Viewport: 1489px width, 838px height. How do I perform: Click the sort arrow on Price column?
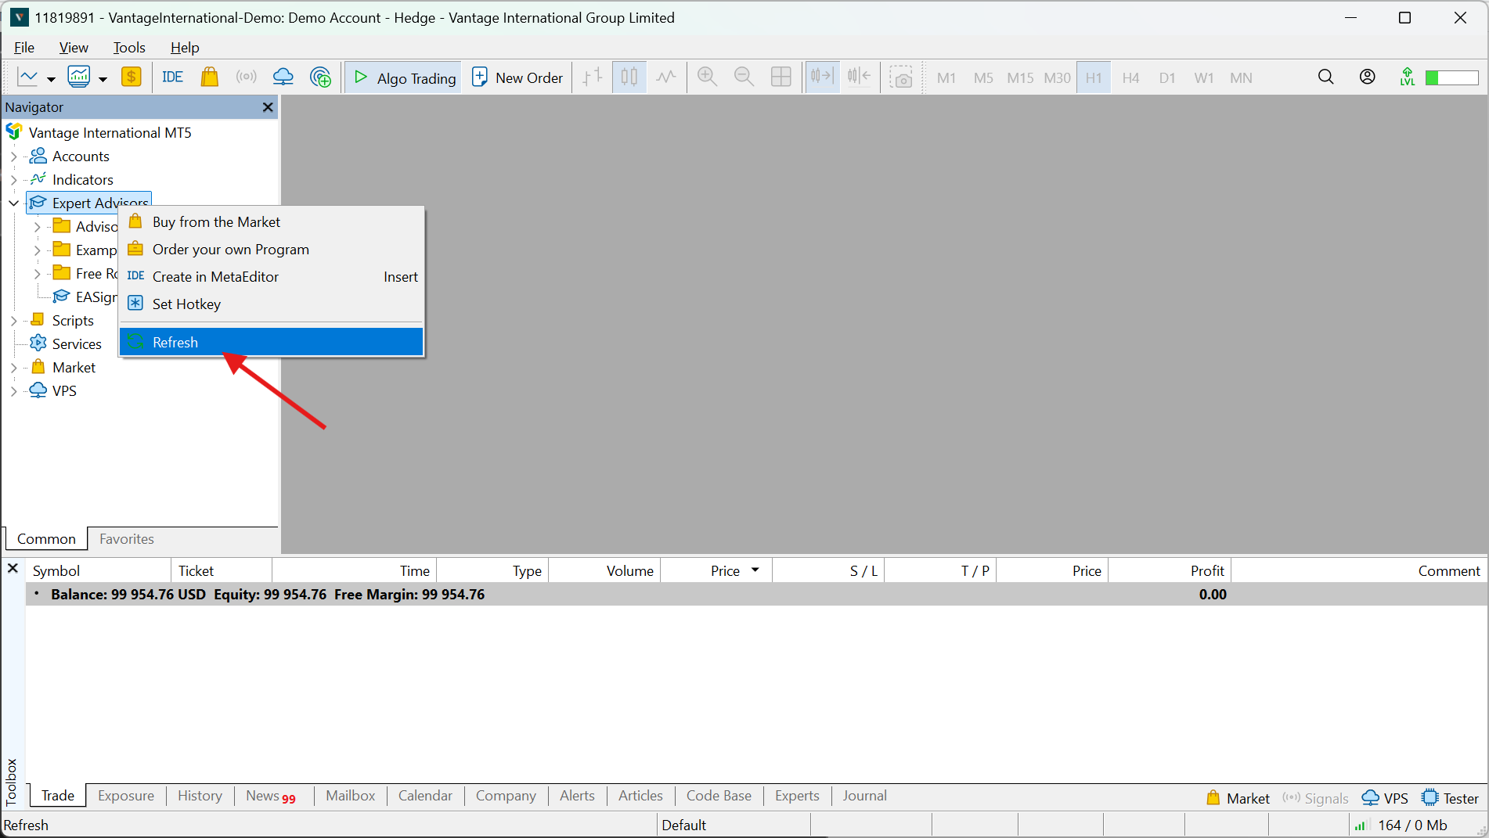click(755, 570)
